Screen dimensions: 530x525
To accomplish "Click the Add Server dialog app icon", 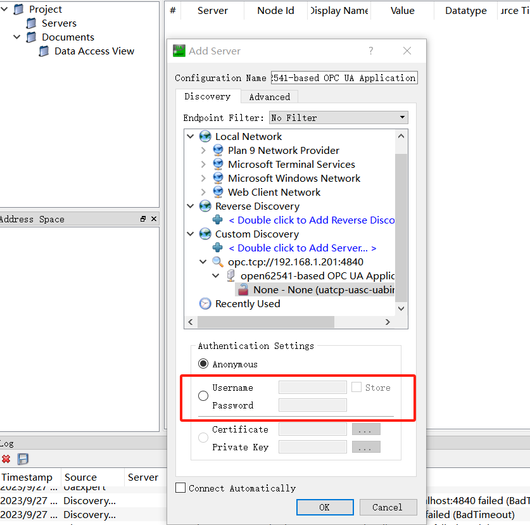I will (x=179, y=51).
